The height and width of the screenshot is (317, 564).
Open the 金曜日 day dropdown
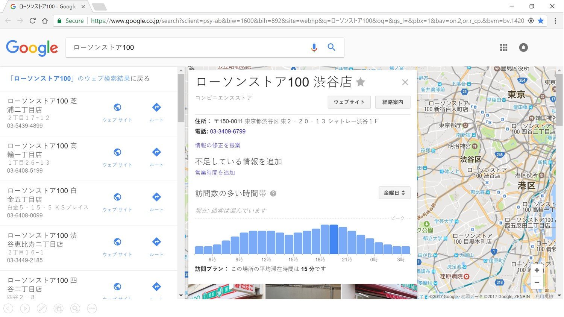click(x=394, y=193)
